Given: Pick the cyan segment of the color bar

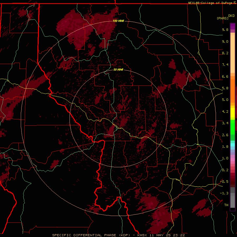Looking at the screenshot, I should pos(233,145).
